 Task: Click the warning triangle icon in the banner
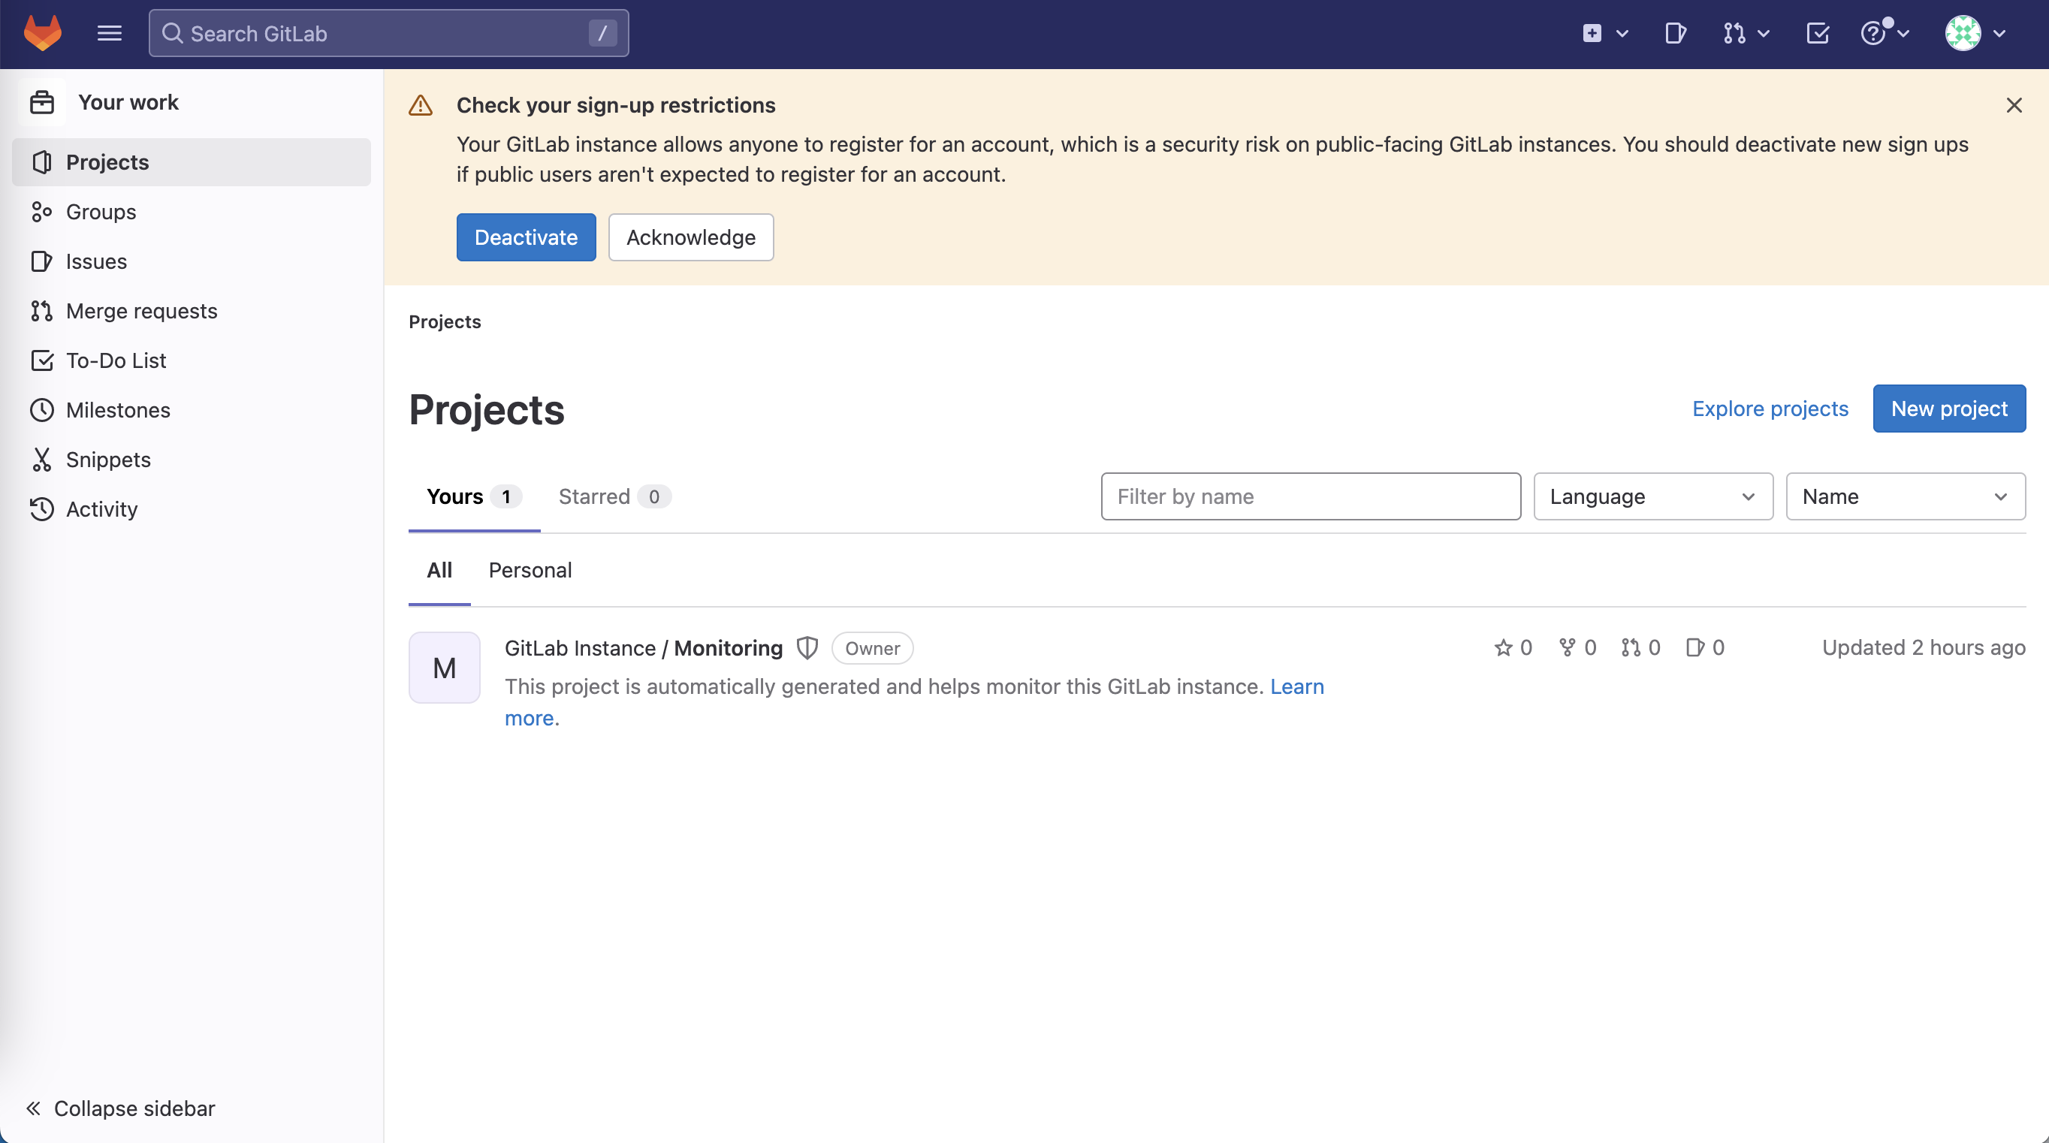pyautogui.click(x=421, y=105)
